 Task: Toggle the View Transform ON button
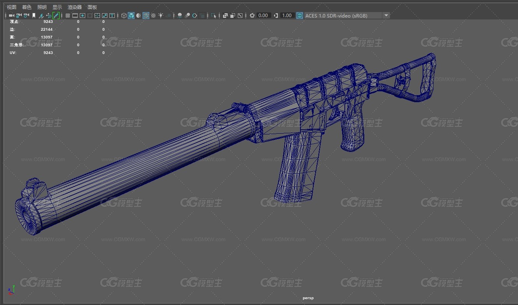(300, 16)
